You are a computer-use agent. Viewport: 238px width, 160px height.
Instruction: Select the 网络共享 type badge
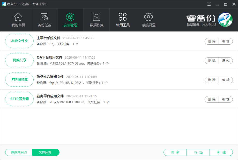[19, 60]
